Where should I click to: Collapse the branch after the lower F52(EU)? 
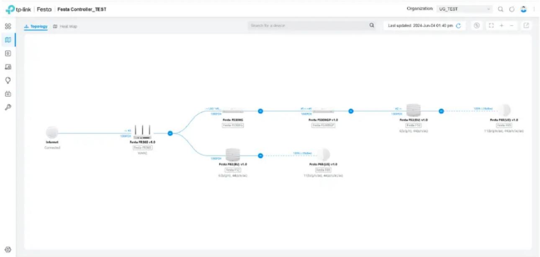pos(260,155)
